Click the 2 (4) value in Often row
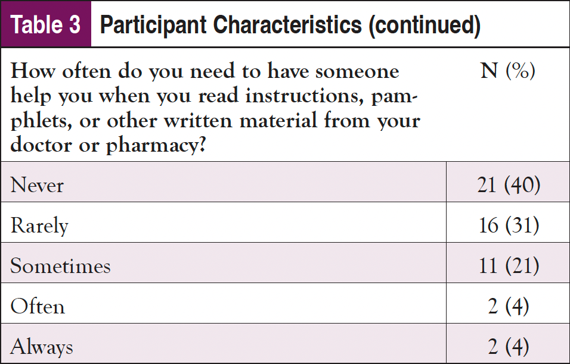This screenshot has height=364, width=570. tap(508, 306)
